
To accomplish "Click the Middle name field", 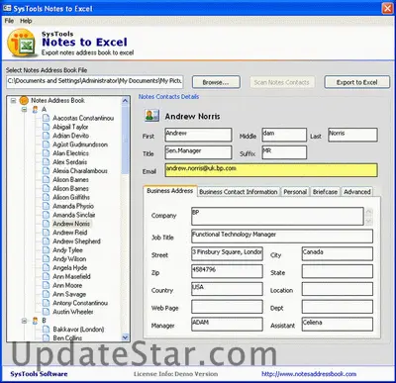I will pyautogui.click(x=284, y=135).
